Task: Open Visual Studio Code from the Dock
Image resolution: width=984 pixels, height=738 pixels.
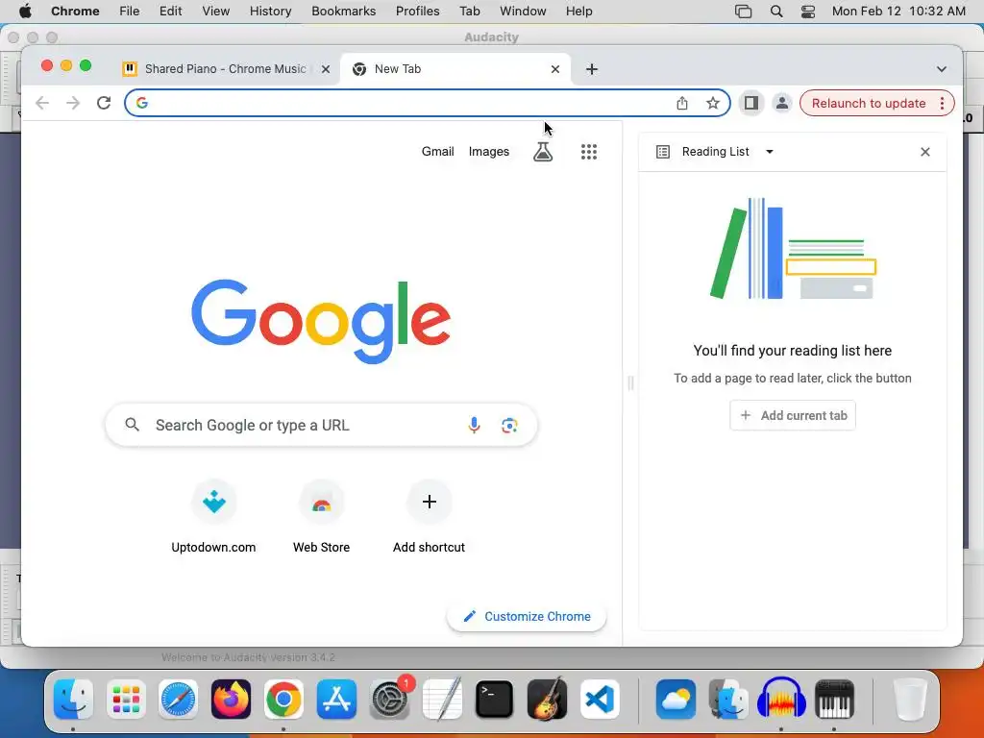Action: tap(600, 699)
